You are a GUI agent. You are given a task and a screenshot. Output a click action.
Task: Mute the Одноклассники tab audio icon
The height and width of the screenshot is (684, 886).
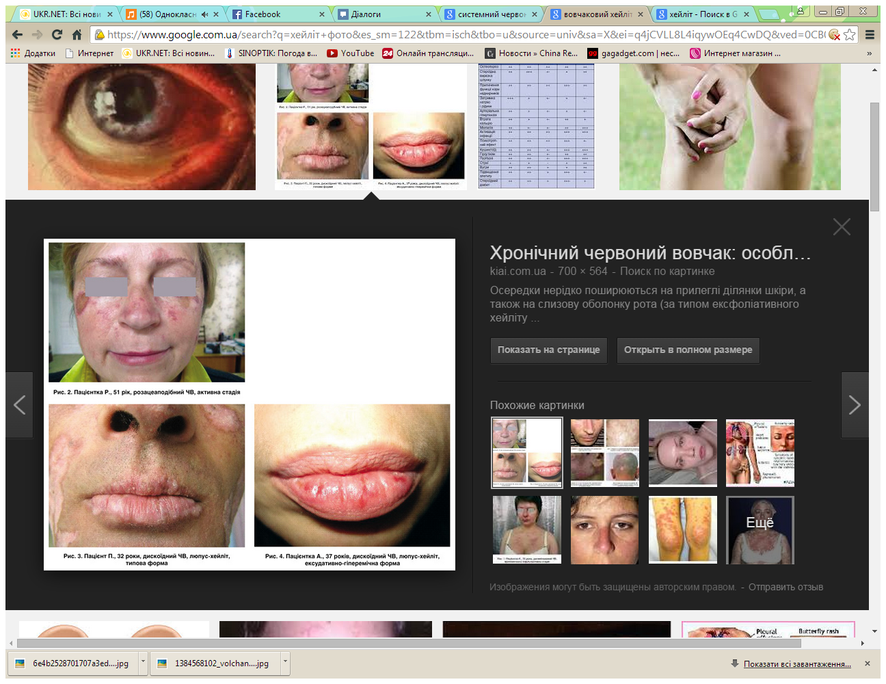click(204, 14)
